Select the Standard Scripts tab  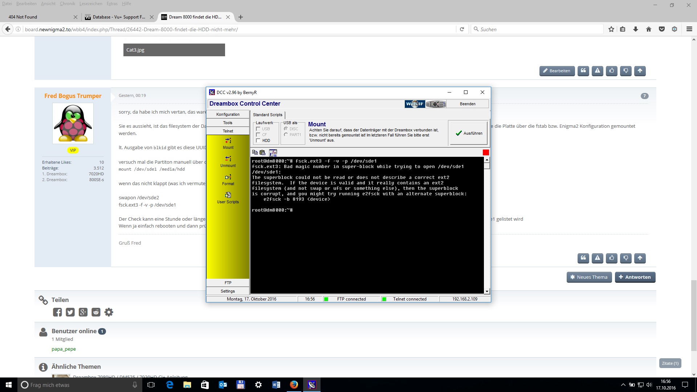tap(268, 115)
